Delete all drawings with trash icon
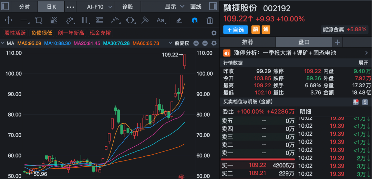The height and width of the screenshot is (179, 372). (209, 20)
